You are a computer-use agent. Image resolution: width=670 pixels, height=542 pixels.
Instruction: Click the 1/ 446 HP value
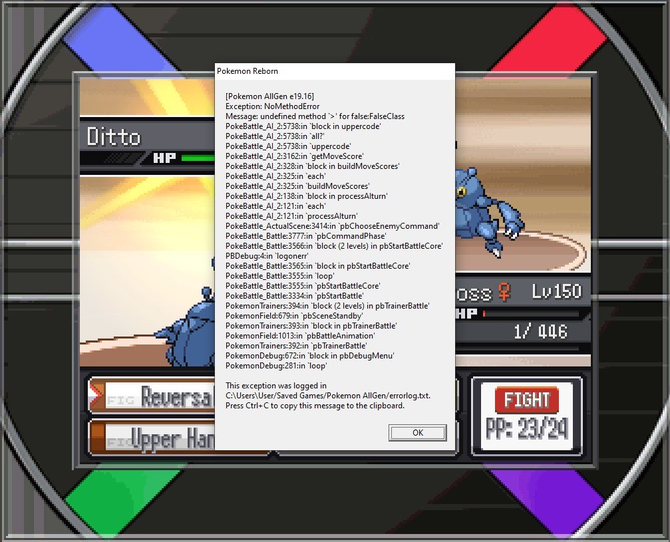pyautogui.click(x=540, y=331)
